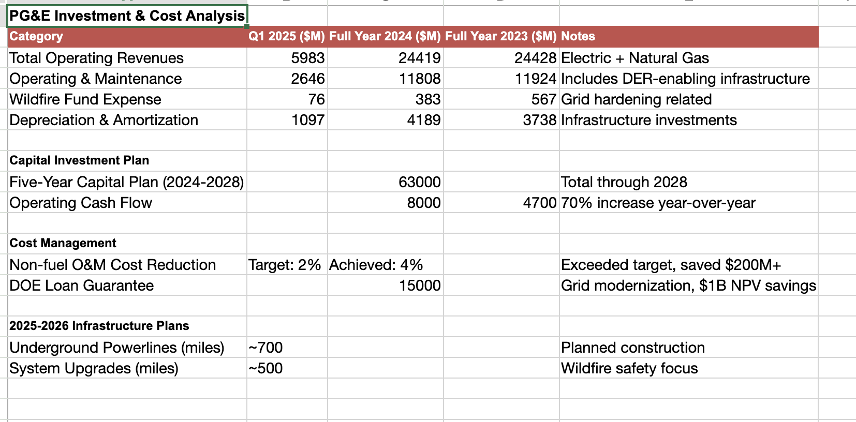The width and height of the screenshot is (856, 422).
Task: Click the 'Electric + Natural Gas' note
Action: tap(635, 58)
